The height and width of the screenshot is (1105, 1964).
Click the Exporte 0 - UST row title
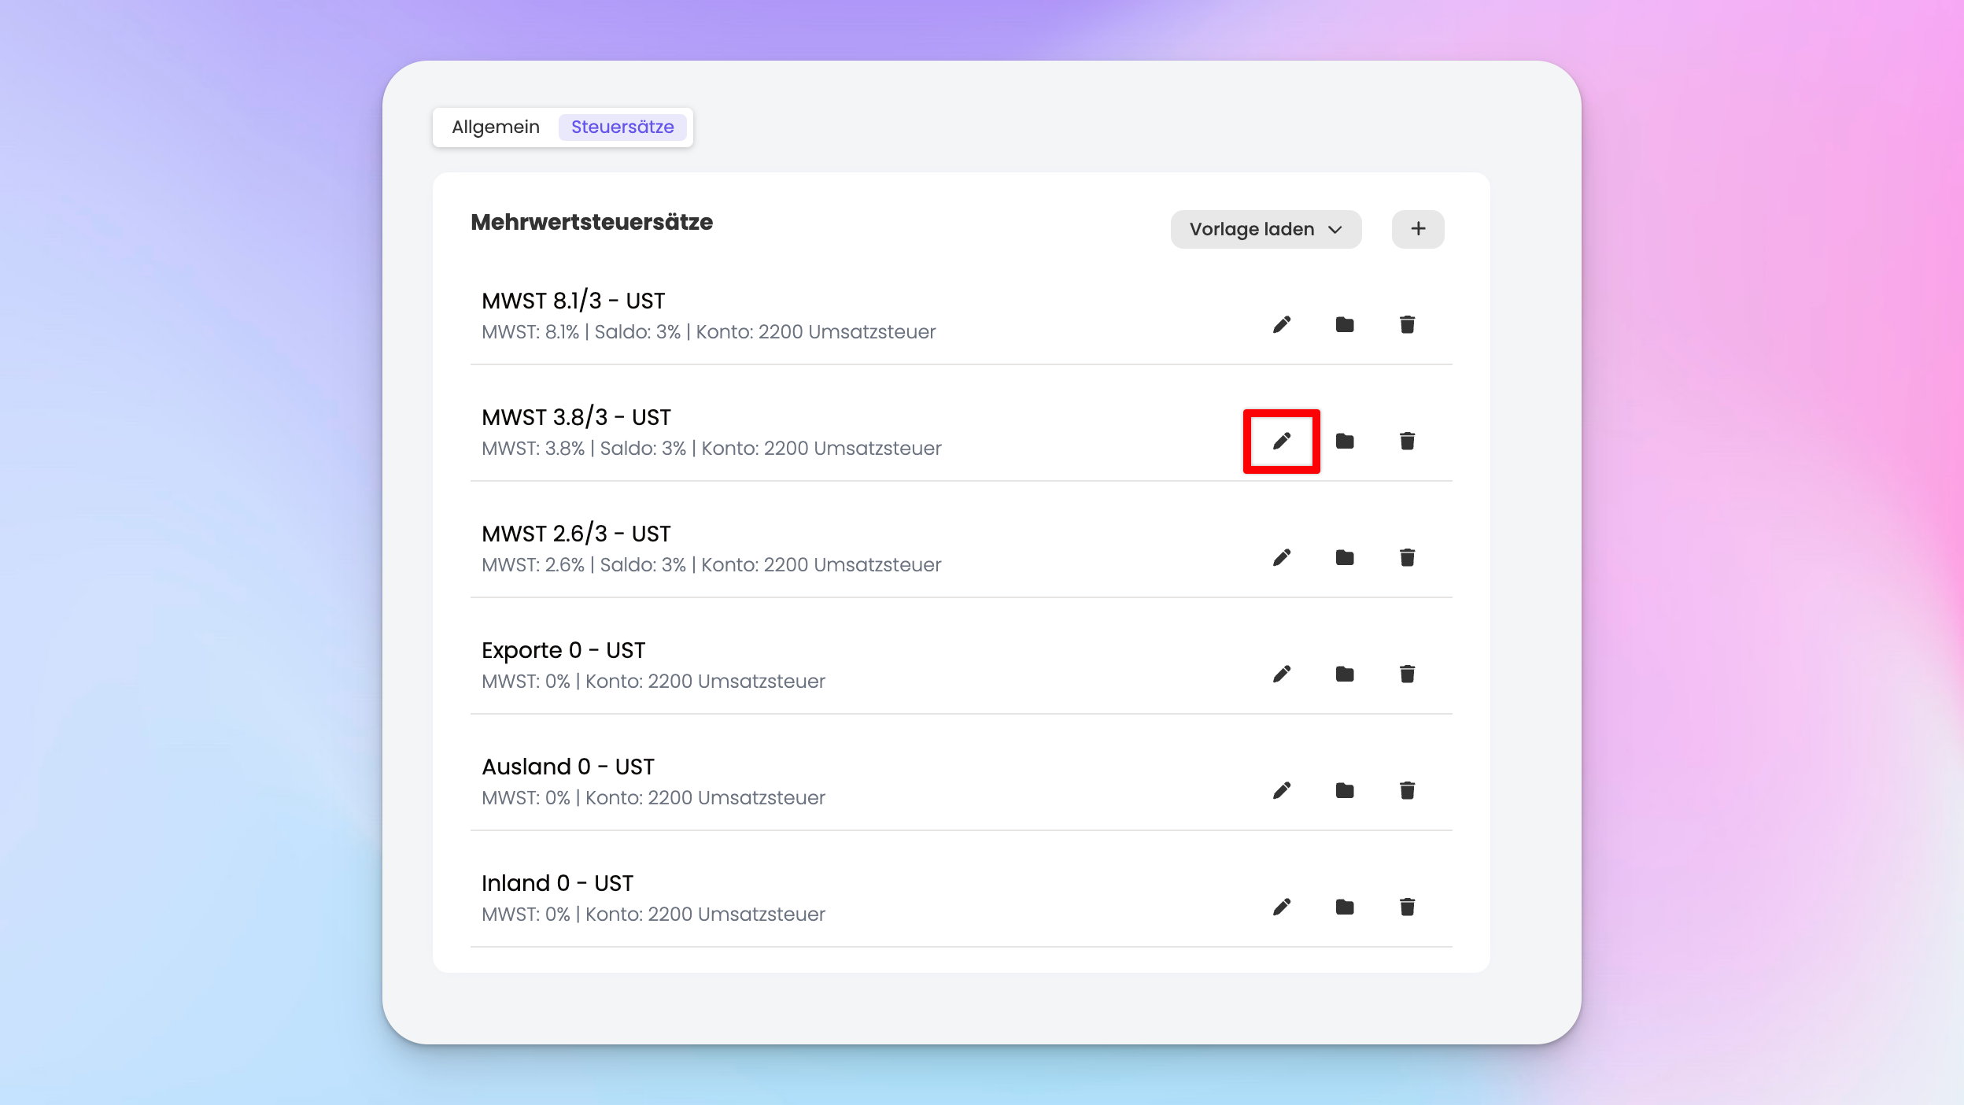pyautogui.click(x=563, y=650)
